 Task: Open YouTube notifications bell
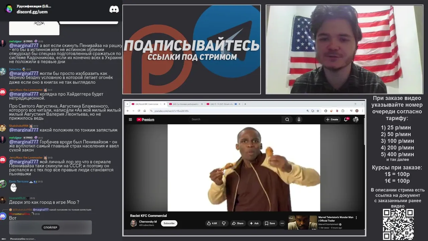[346, 119]
